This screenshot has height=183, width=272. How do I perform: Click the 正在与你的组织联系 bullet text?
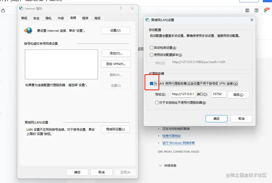coord(176,129)
